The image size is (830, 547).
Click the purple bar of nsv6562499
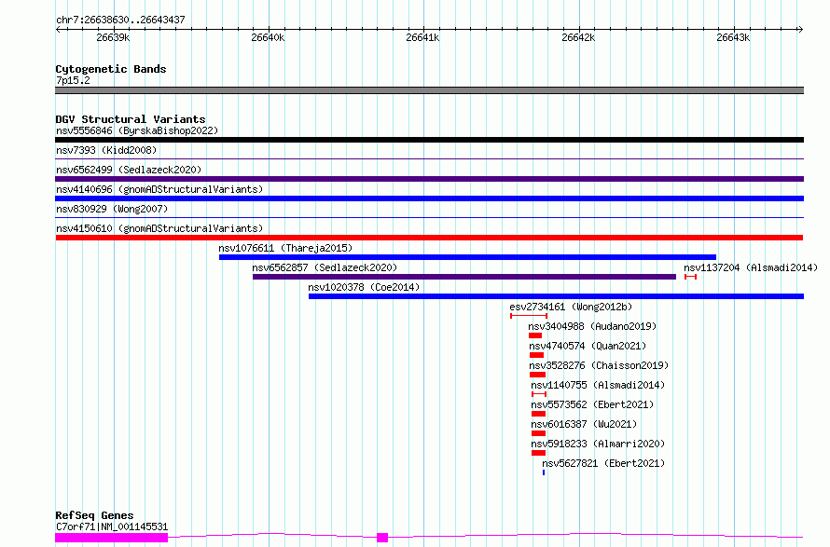429,179
